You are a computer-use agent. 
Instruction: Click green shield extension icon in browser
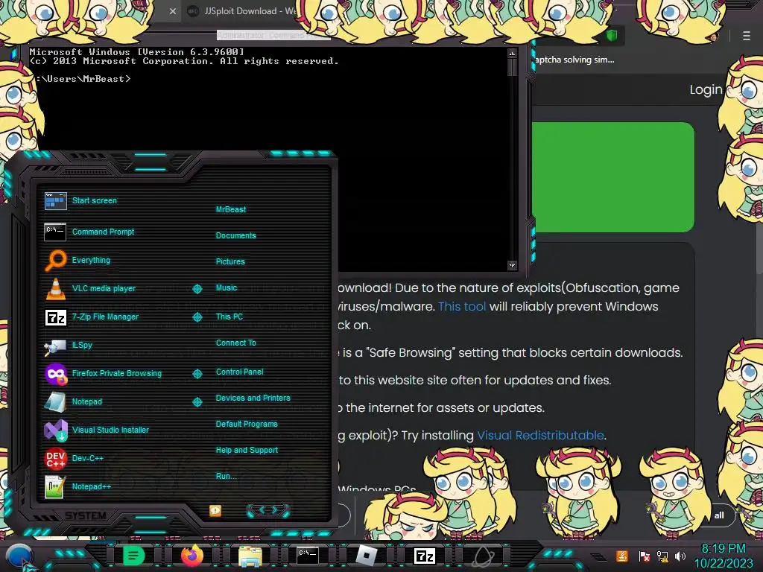pyautogui.click(x=612, y=36)
